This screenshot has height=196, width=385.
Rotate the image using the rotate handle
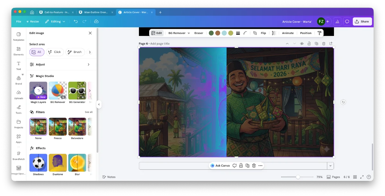[343, 102]
